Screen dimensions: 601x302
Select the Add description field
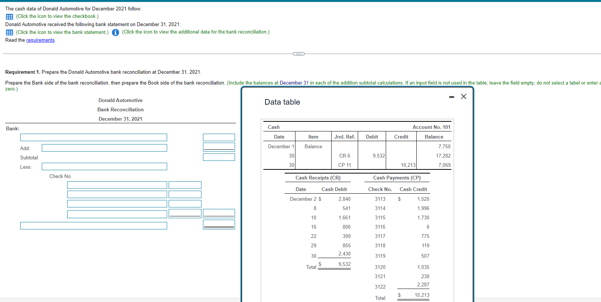pos(104,148)
